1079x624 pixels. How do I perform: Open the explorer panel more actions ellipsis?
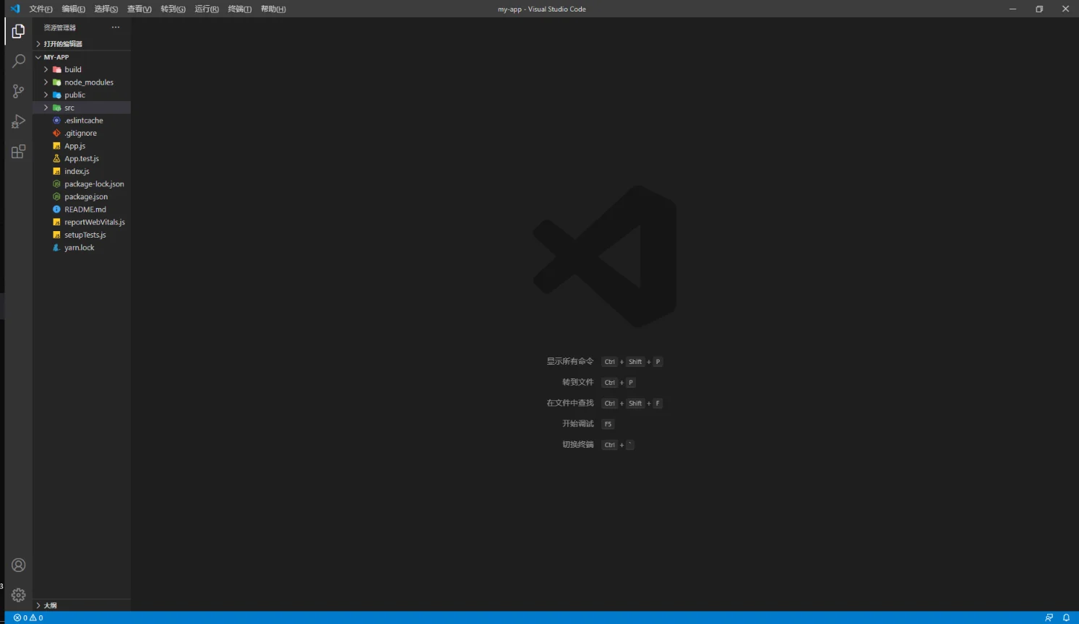[x=116, y=27]
